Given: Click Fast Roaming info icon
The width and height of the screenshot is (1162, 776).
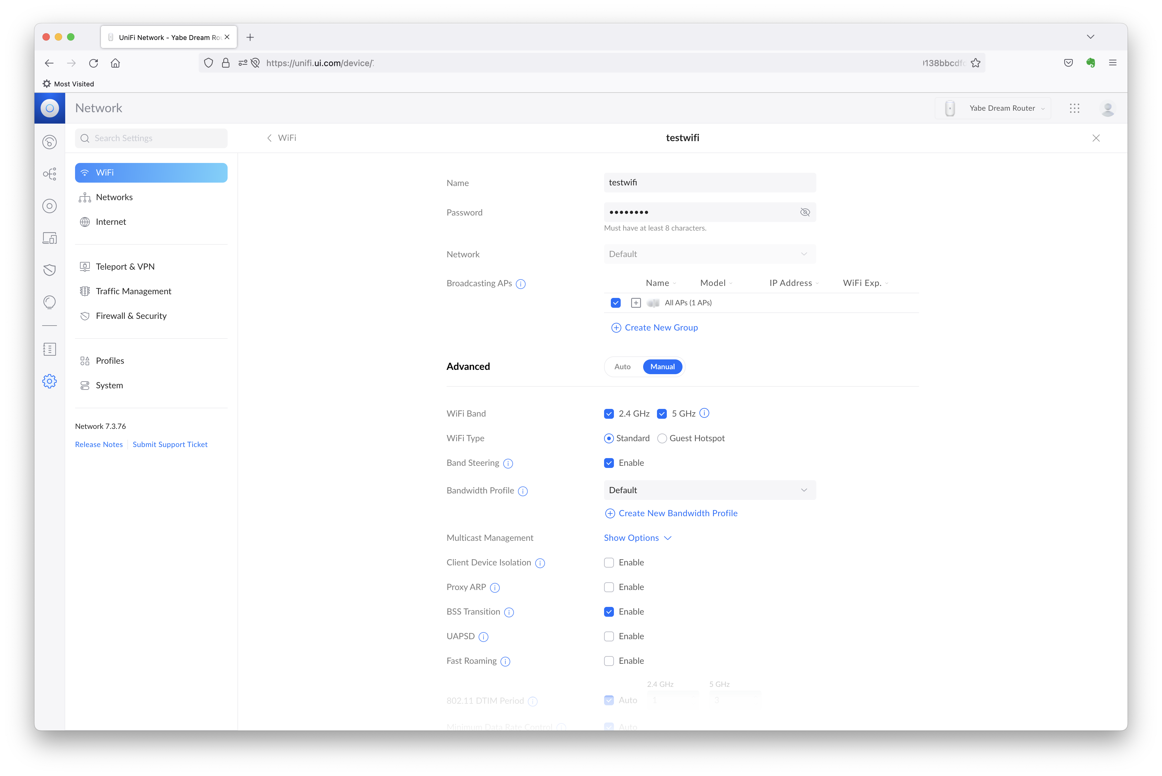Looking at the screenshot, I should (505, 661).
